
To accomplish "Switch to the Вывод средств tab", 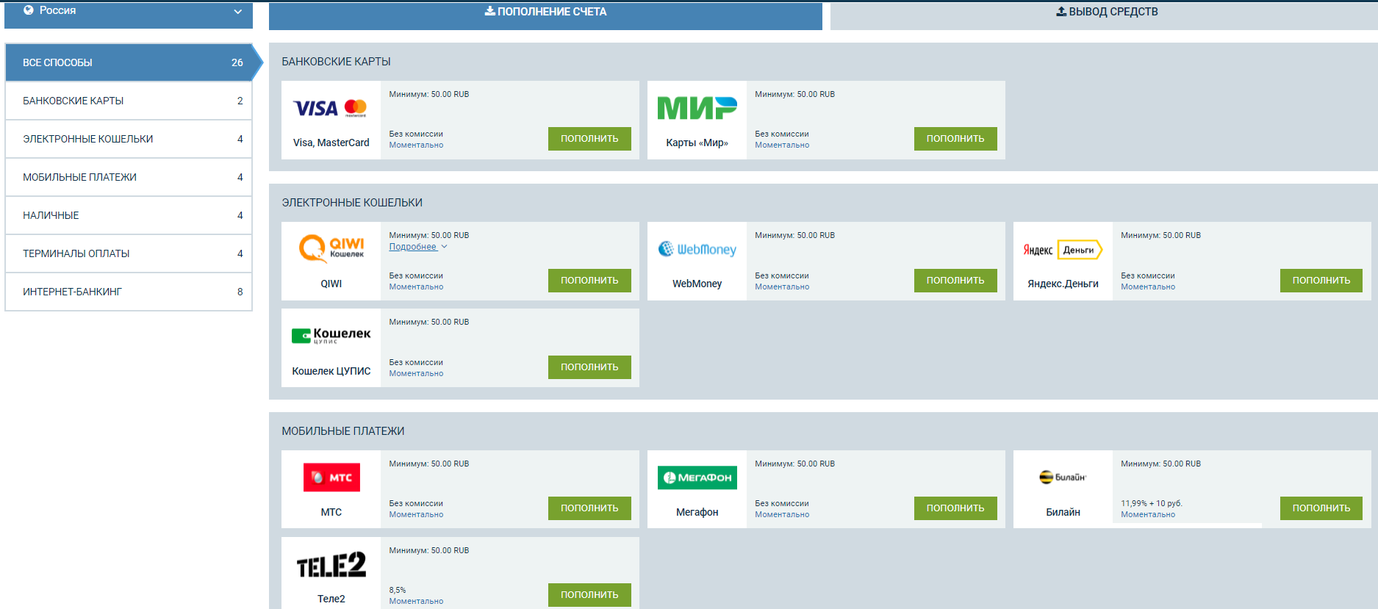I will click(1106, 12).
